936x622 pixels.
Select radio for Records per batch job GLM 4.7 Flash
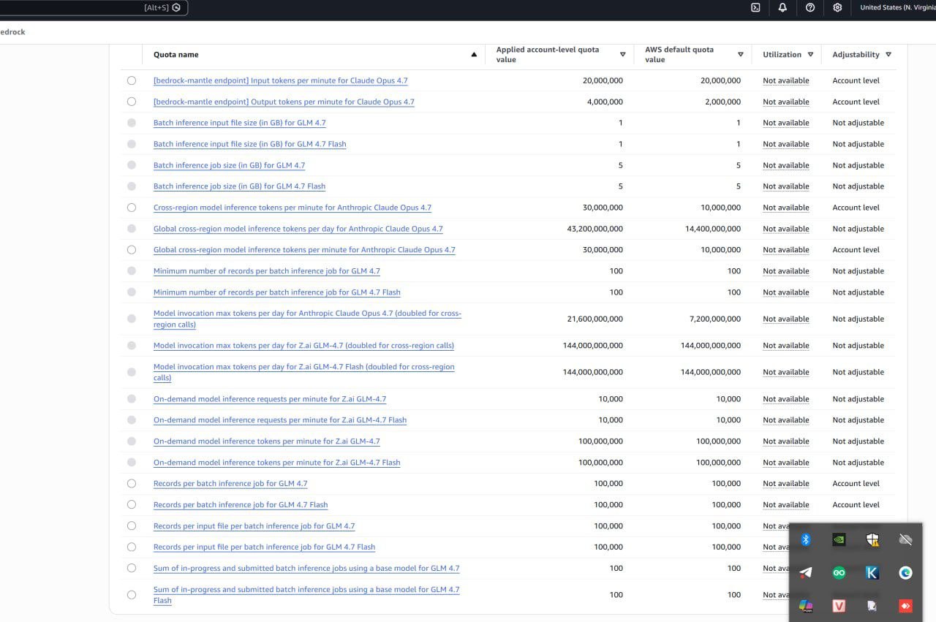(x=132, y=504)
